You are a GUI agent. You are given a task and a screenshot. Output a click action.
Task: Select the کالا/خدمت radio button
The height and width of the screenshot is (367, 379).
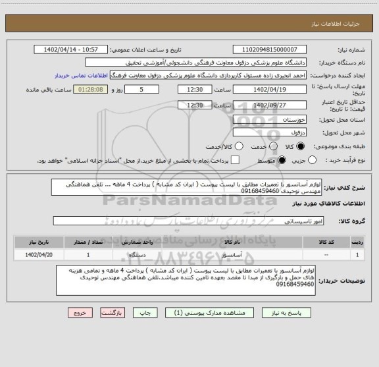[x=239, y=146]
